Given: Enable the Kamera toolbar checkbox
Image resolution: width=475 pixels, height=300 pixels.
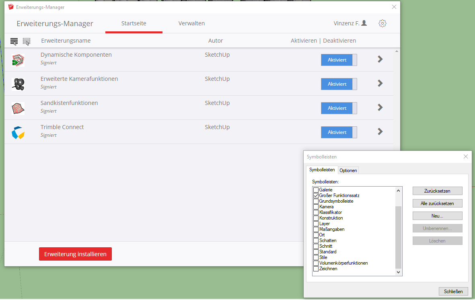Looking at the screenshot, I should click(316, 207).
